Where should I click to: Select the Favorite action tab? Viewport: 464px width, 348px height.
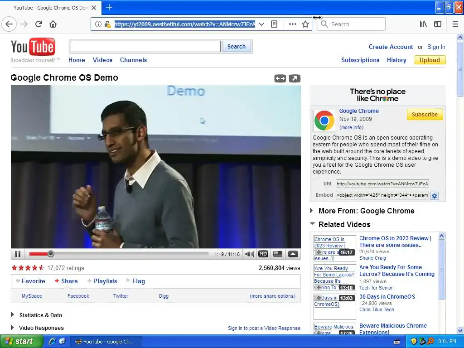30,281
